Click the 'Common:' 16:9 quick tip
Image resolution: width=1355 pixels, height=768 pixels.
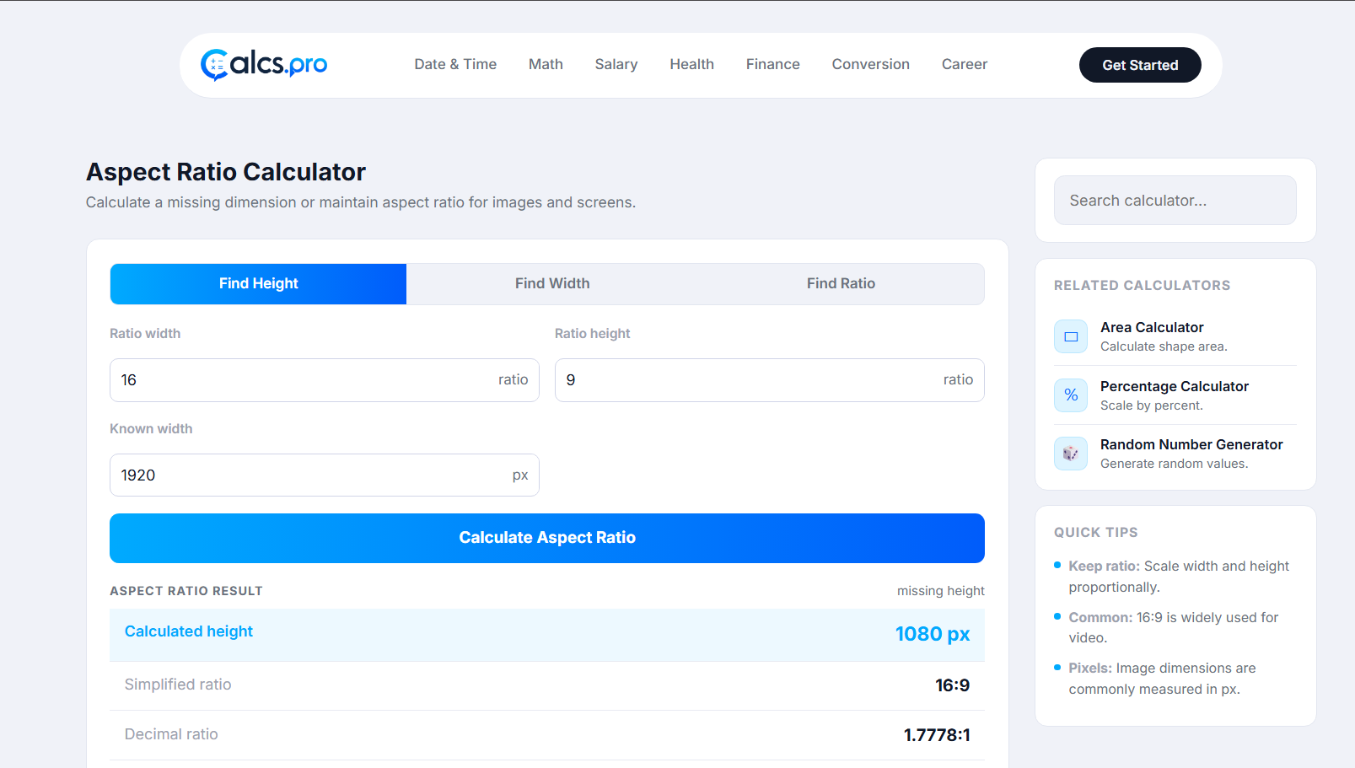(1100, 618)
